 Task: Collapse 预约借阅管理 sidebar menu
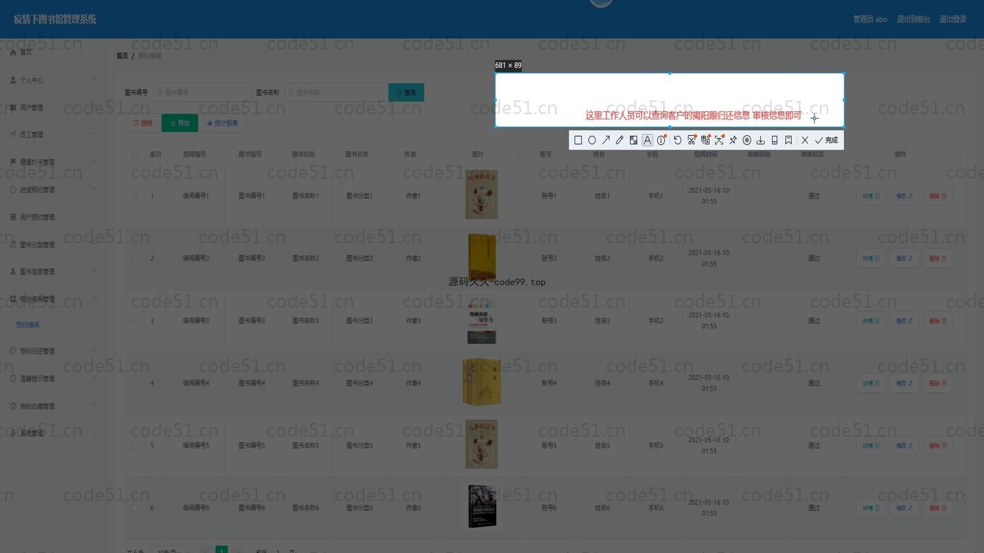pyautogui.click(x=53, y=299)
